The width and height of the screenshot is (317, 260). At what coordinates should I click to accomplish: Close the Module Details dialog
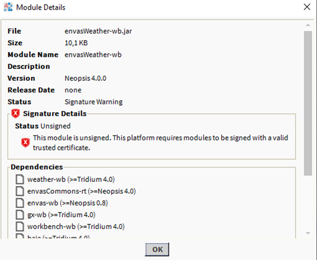[307, 7]
